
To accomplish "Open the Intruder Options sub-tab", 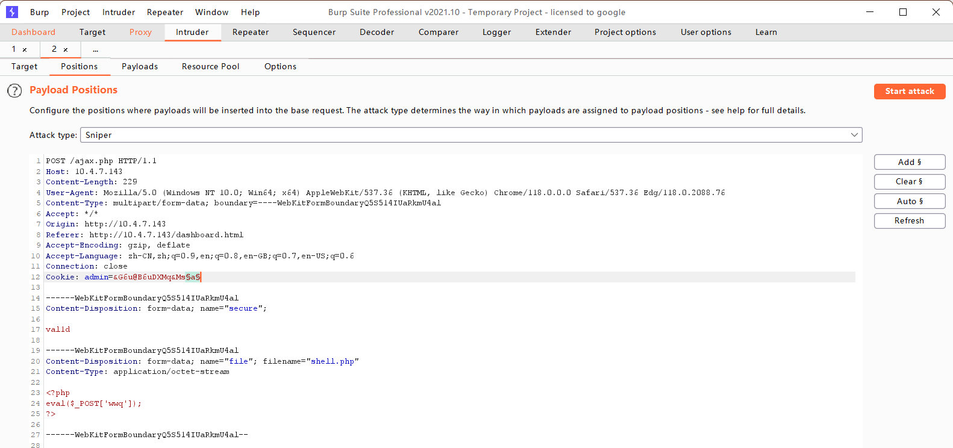I will (x=280, y=66).
